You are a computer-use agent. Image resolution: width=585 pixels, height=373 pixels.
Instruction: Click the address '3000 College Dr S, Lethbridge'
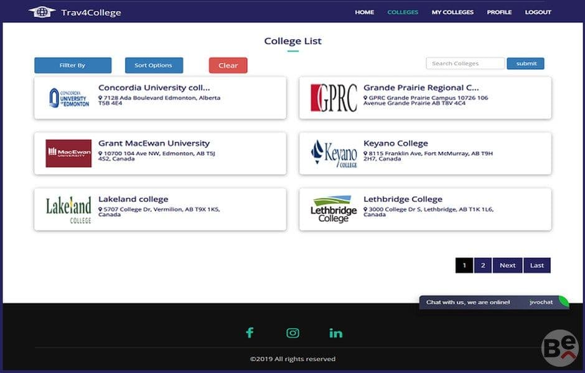coord(428,211)
